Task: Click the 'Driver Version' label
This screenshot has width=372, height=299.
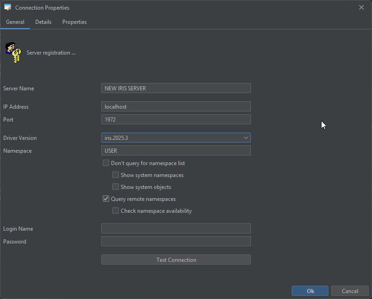Action: pyautogui.click(x=20, y=138)
